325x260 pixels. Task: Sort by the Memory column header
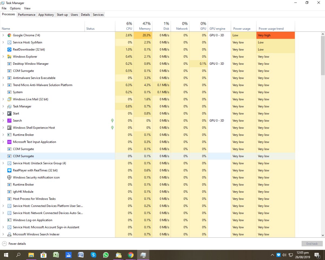point(143,26)
